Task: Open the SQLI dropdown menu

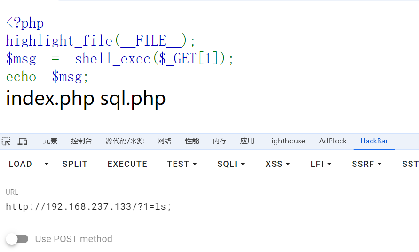Action: pos(231,164)
